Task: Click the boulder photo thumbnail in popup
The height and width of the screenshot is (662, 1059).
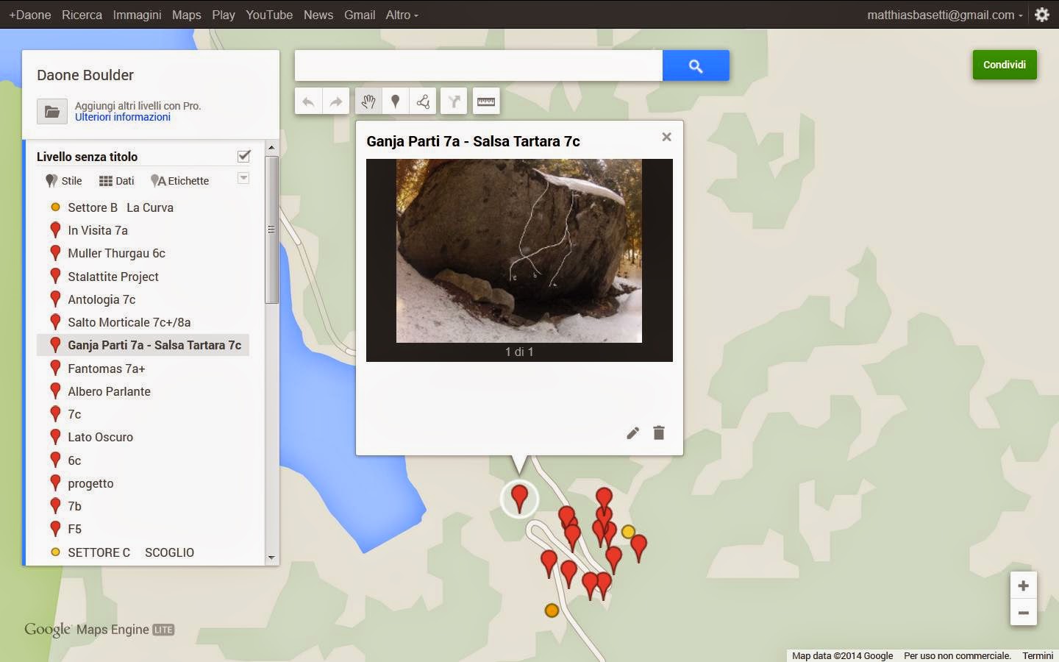Action: point(519,251)
